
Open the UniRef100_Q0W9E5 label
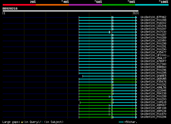coord(153,76)
